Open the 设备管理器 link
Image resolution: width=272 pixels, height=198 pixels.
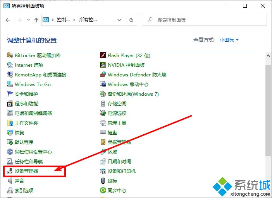click(x=26, y=171)
